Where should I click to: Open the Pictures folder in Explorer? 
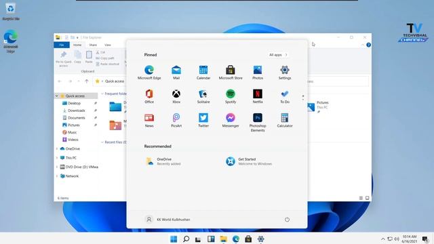tap(318, 107)
